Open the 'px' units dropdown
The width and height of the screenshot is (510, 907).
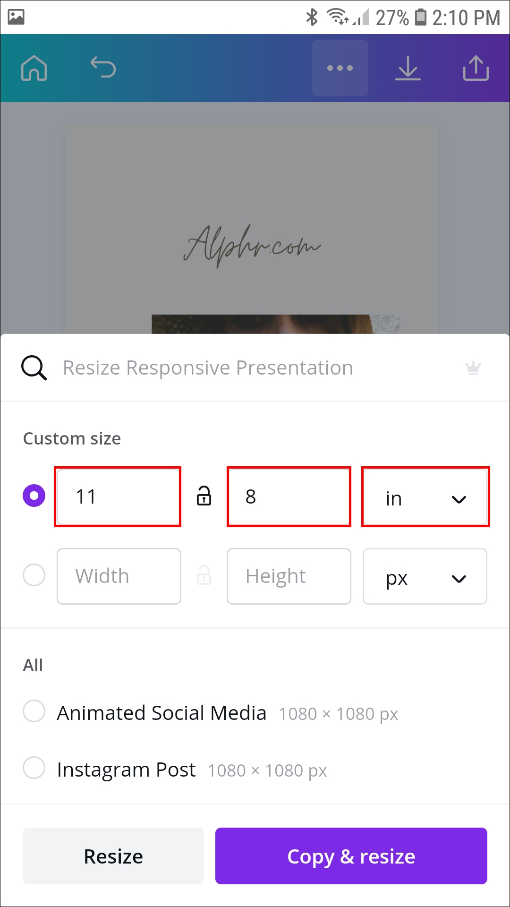click(425, 576)
